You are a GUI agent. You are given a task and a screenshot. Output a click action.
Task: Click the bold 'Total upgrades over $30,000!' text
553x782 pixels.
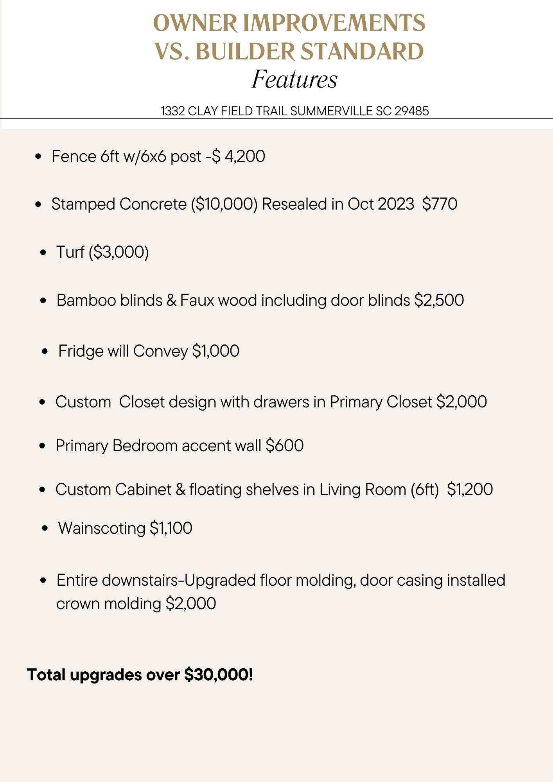tap(140, 675)
